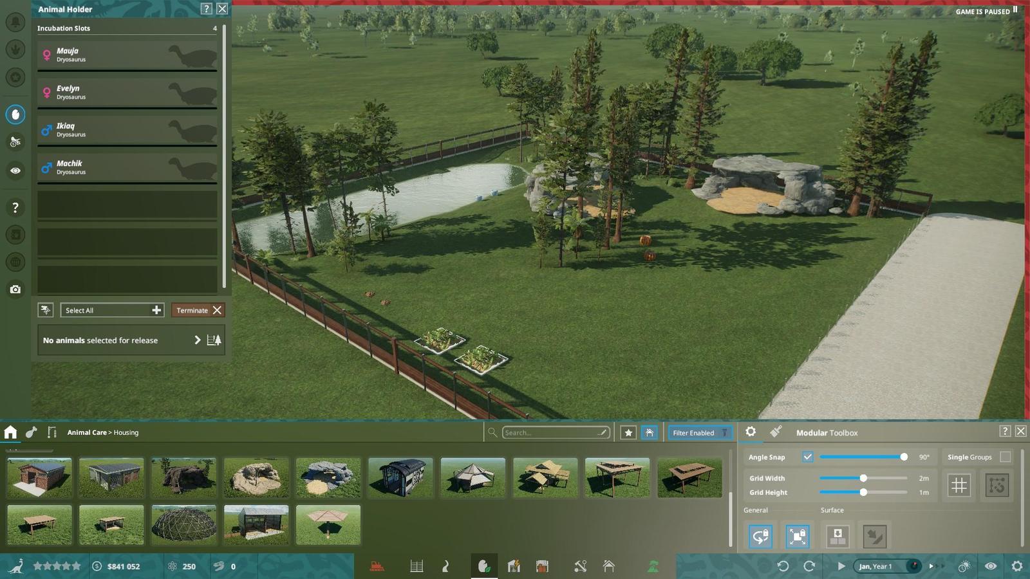Switch to the home tab in build panel

(x=10, y=432)
